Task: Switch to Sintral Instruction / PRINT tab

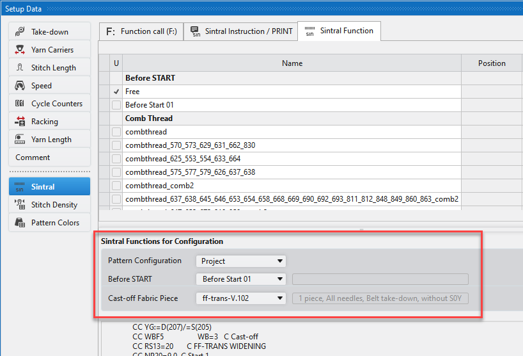Action: (x=241, y=31)
